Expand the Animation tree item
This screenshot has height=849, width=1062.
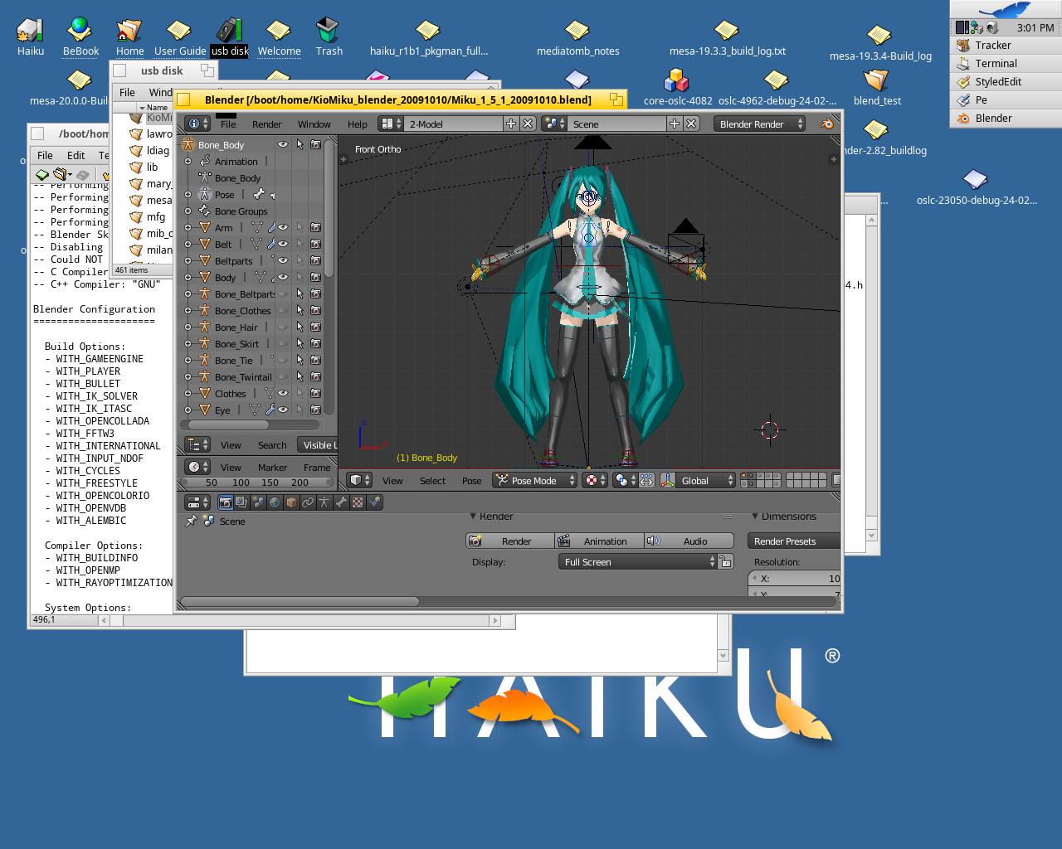pyautogui.click(x=188, y=162)
